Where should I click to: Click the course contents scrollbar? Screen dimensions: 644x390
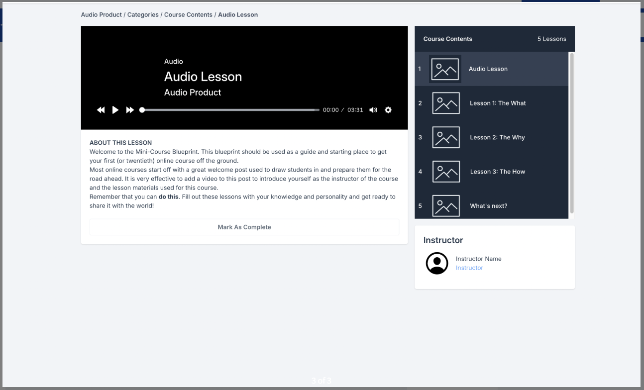point(572,133)
